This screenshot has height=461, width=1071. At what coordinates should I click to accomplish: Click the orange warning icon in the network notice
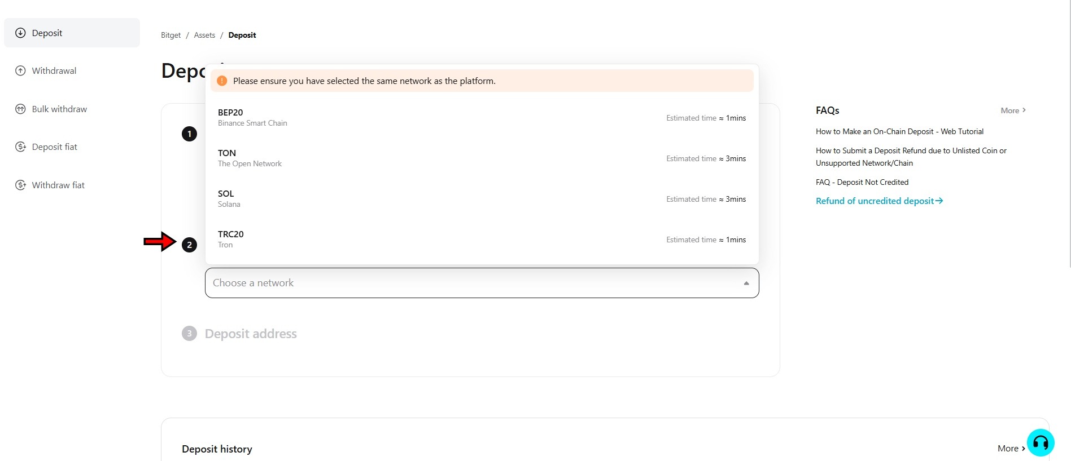pyautogui.click(x=222, y=81)
